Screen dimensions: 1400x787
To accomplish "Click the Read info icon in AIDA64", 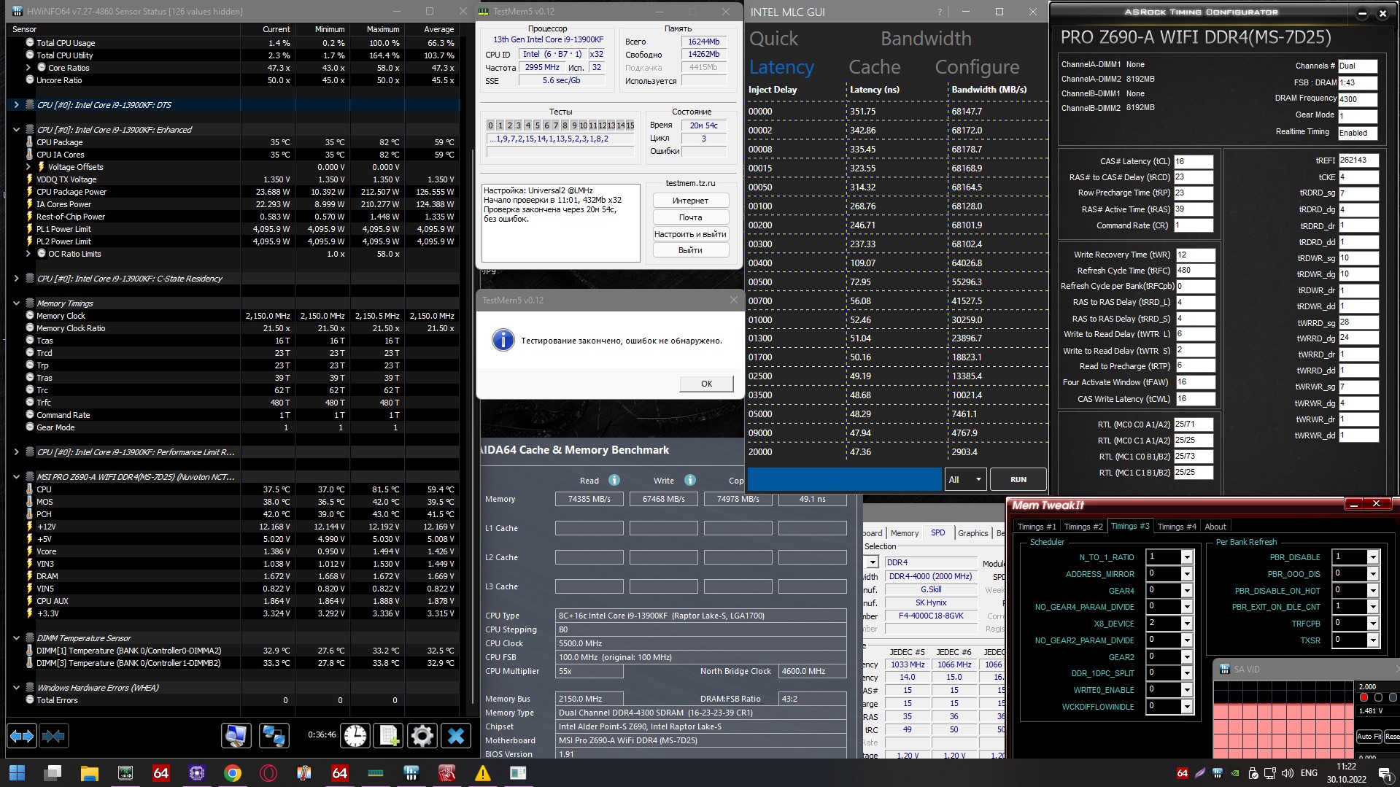I will click(614, 480).
